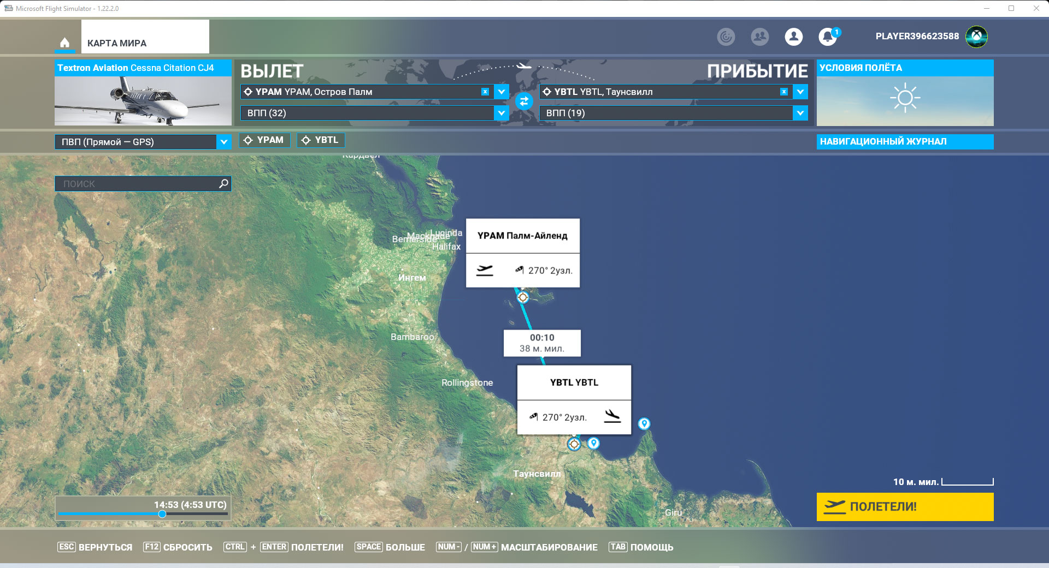Expand departure runway ВПП (32) dropdown
Image resolution: width=1049 pixels, height=568 pixels.
coord(502,113)
